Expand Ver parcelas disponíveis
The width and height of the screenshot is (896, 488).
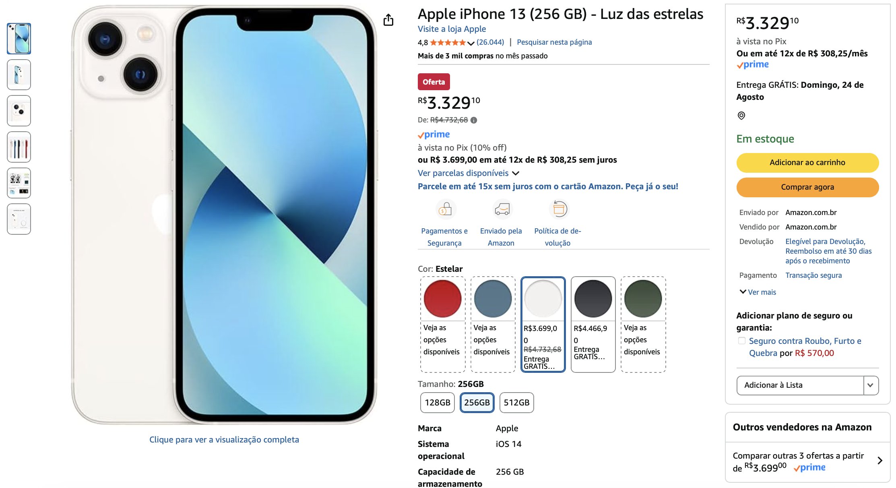tap(469, 173)
